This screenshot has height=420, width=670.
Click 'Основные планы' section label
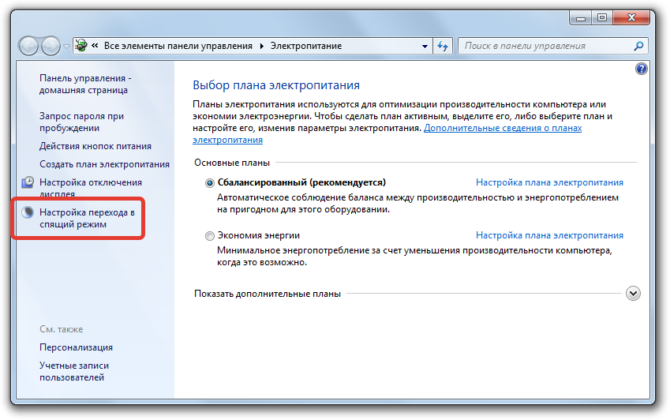pyautogui.click(x=232, y=163)
